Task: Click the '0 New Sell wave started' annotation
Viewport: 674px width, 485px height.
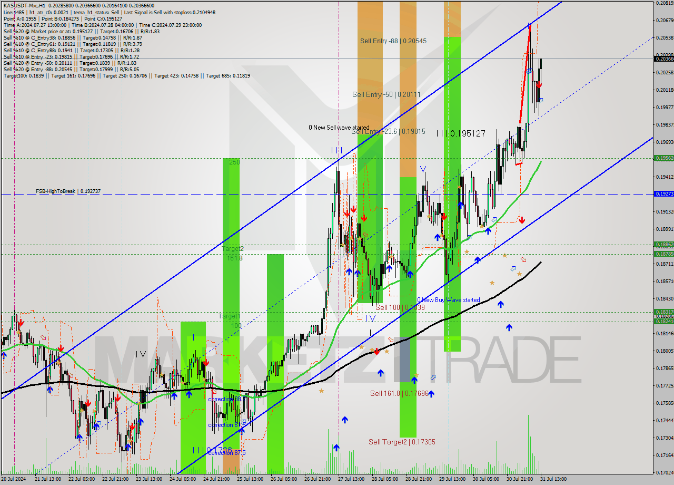Action: tap(339, 128)
